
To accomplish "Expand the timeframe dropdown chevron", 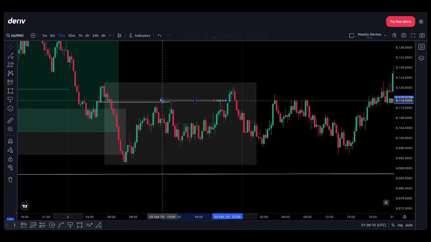I will [x=110, y=36].
